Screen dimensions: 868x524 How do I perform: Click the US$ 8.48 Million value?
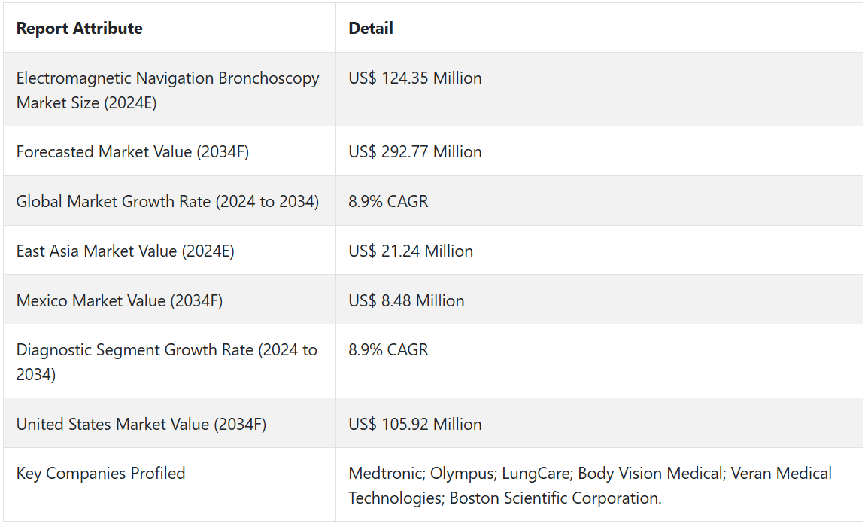(x=406, y=301)
